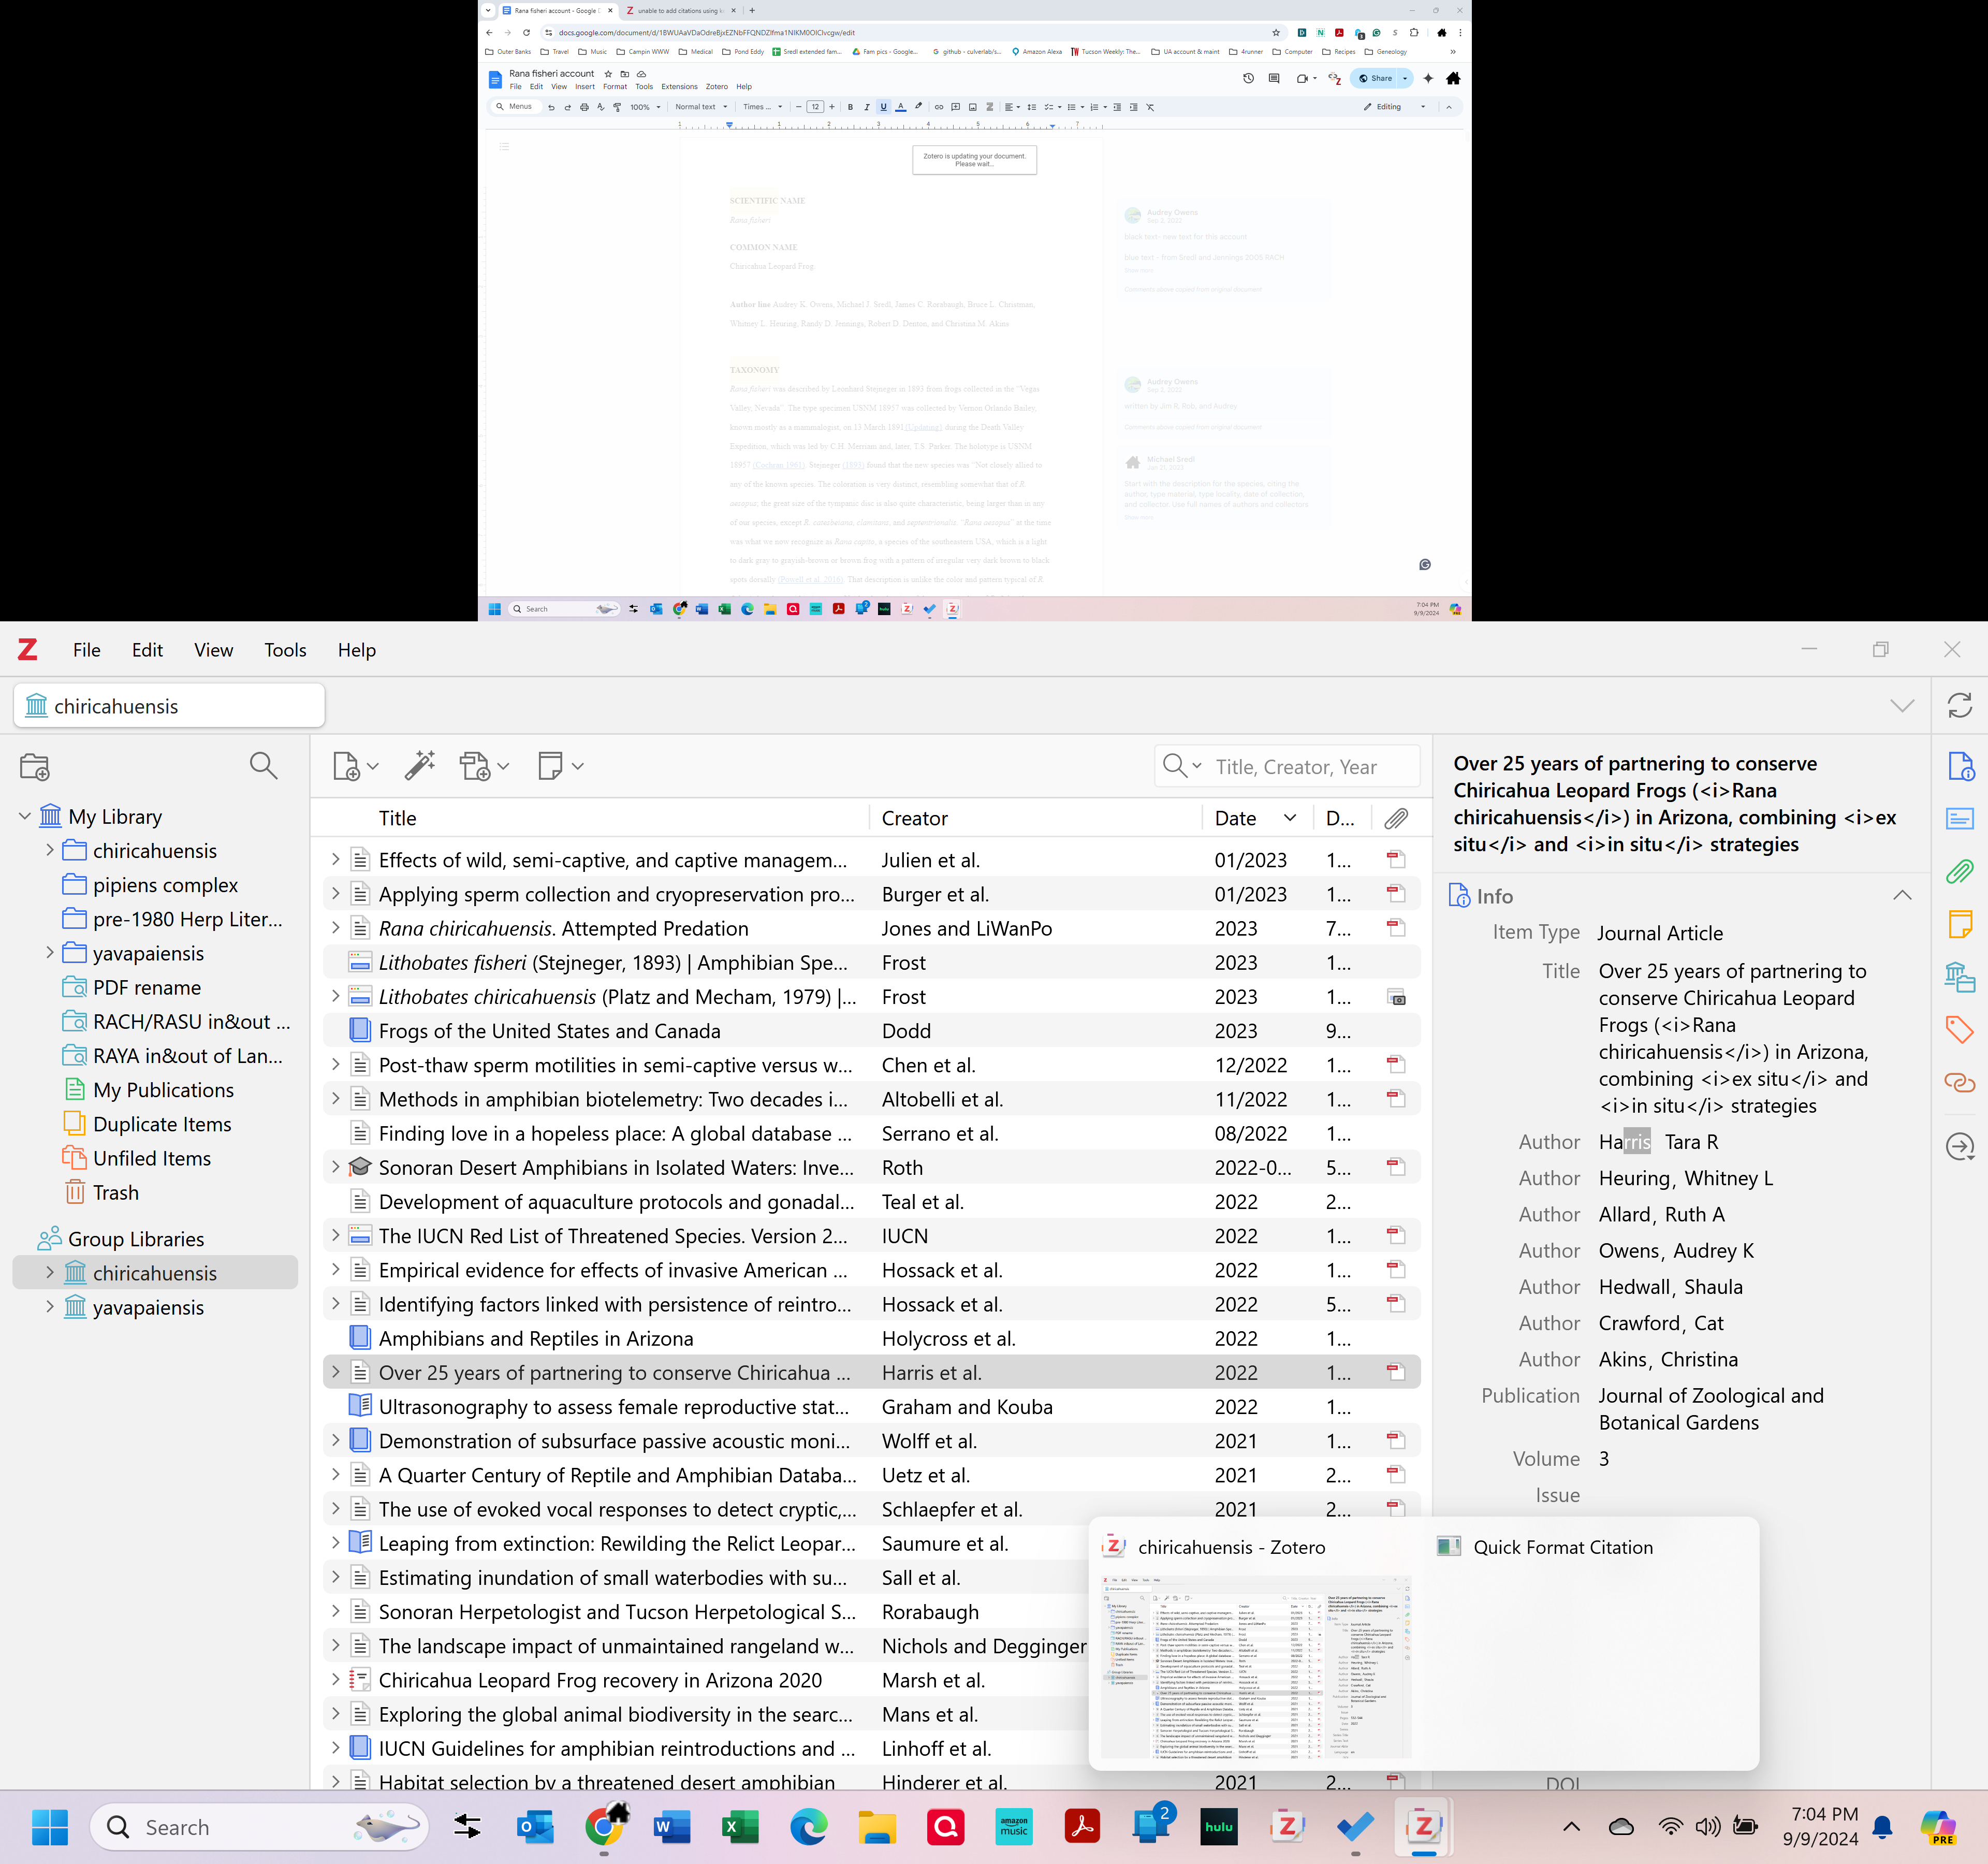Collapse the My Library tree

[25, 816]
